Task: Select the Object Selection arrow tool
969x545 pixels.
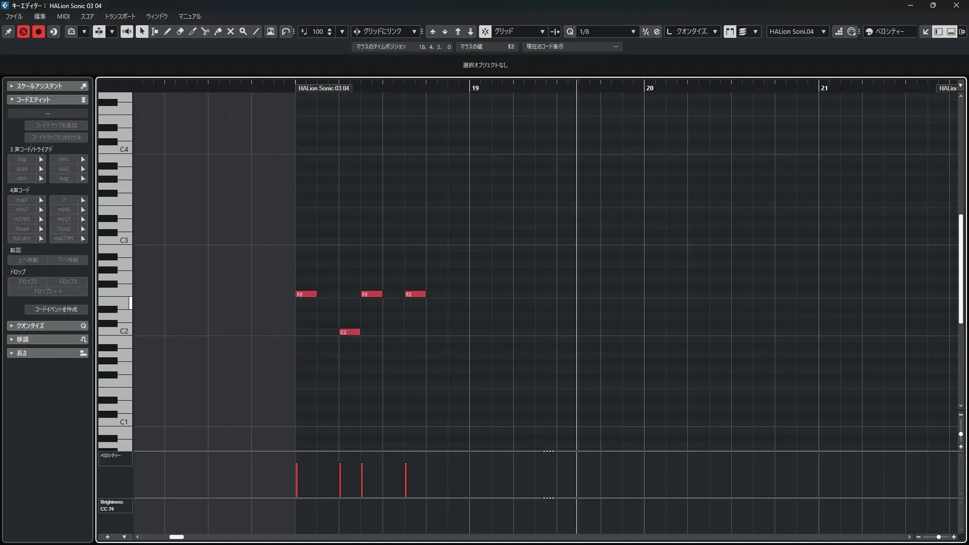Action: (142, 31)
